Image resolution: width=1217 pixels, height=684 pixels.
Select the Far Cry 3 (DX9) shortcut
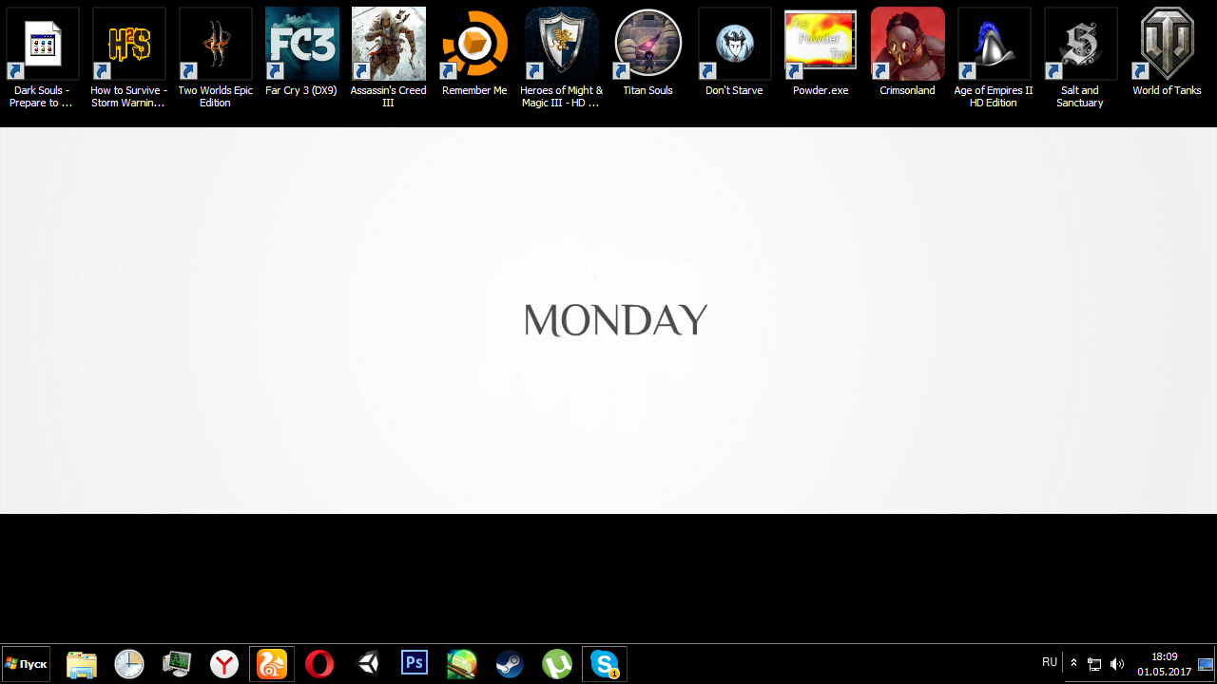tap(301, 52)
